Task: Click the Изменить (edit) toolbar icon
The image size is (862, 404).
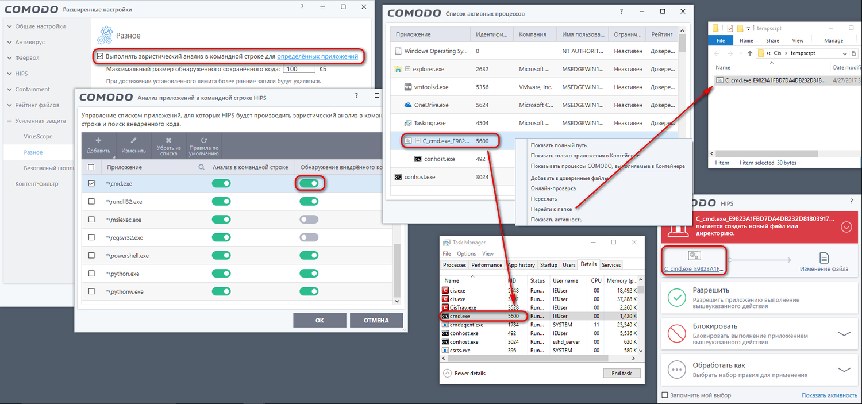Action: [x=133, y=140]
